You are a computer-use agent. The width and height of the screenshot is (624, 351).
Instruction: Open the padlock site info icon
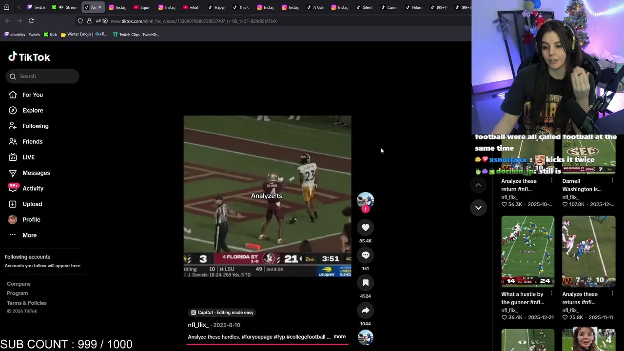coord(89,21)
